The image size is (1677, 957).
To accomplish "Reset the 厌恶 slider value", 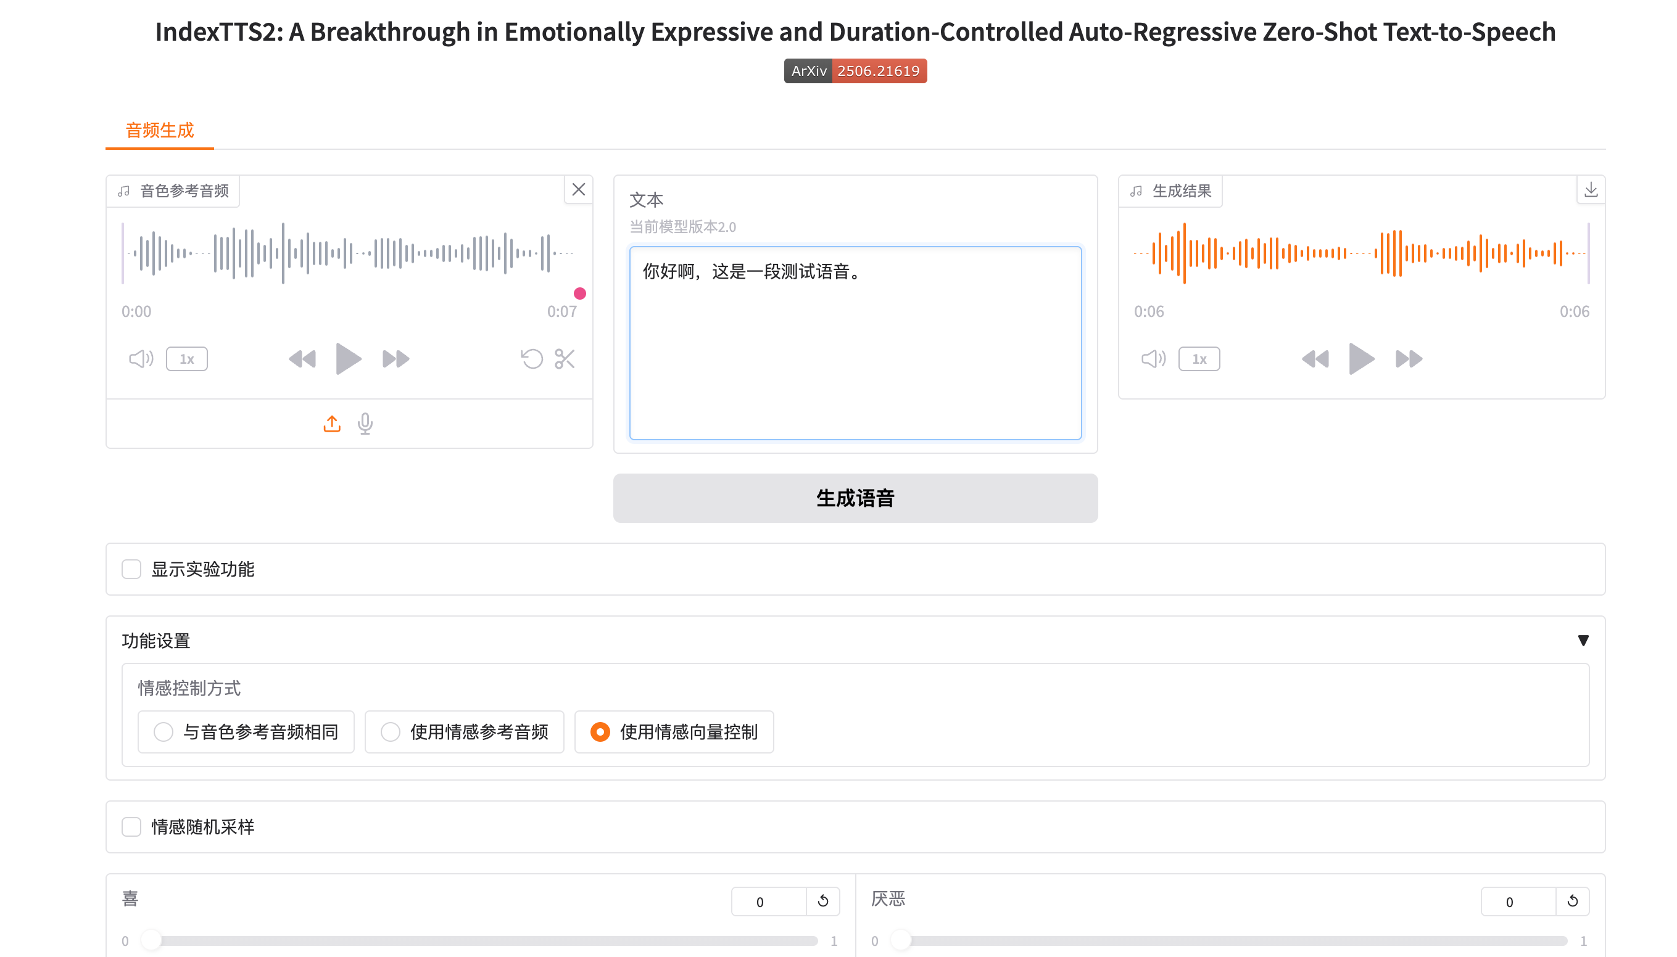I will [x=1571, y=901].
